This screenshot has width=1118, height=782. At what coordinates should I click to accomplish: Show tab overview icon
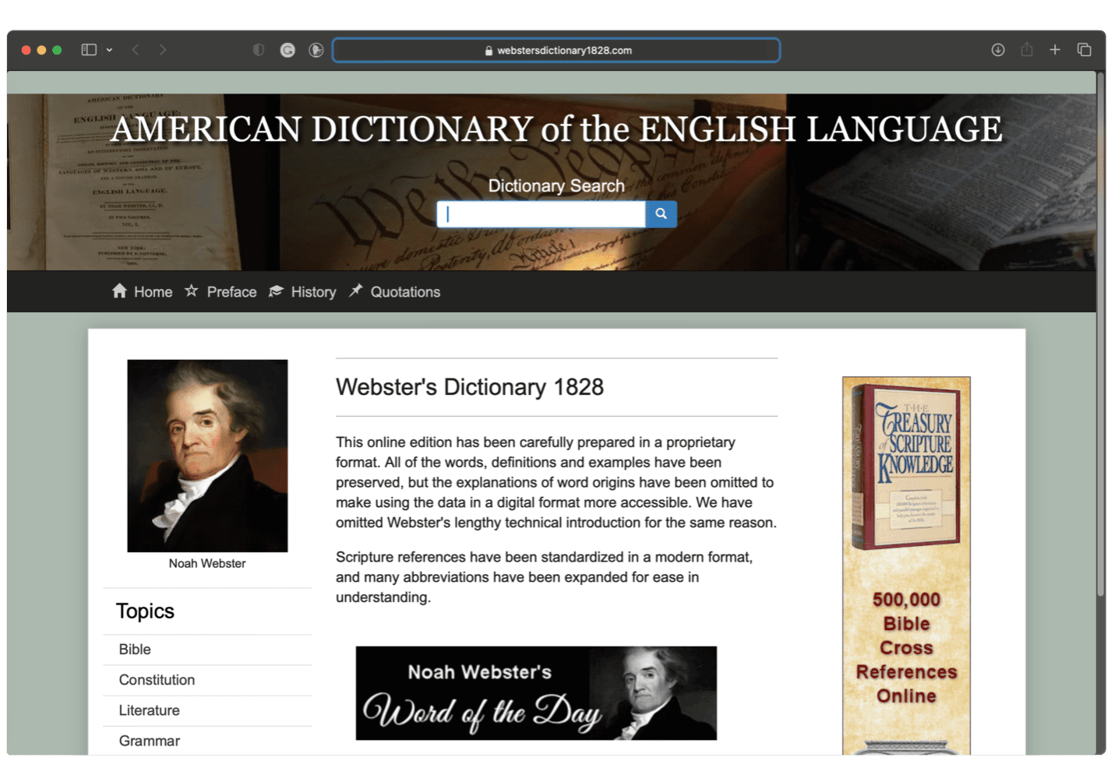point(1084,50)
